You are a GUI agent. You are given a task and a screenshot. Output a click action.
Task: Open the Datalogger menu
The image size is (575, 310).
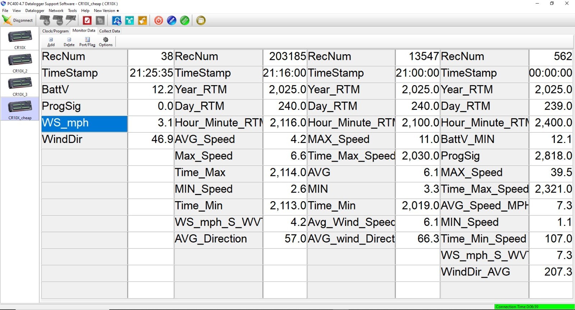coord(35,11)
